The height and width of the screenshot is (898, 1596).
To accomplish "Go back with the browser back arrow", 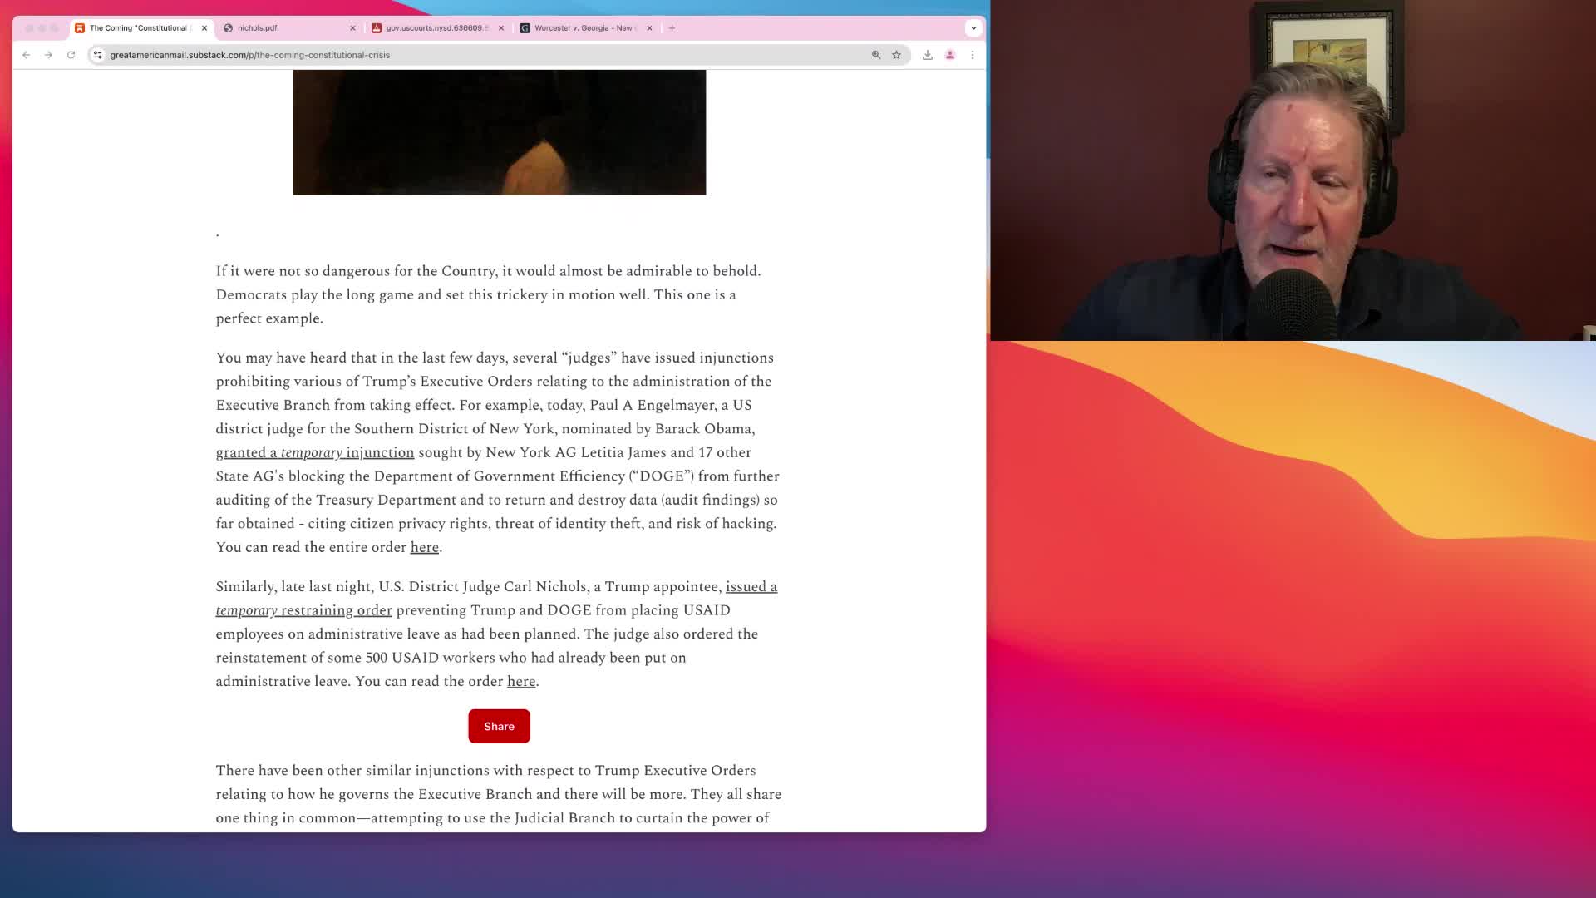I will click(26, 55).
